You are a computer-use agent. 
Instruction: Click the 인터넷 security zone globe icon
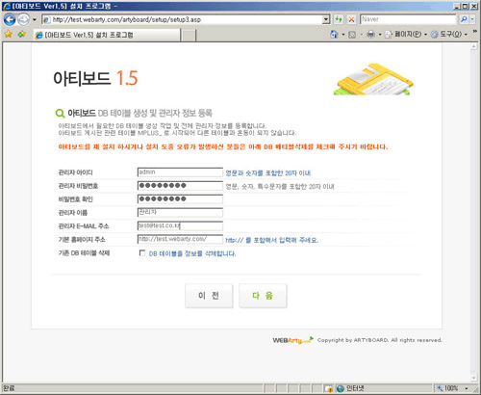[341, 388]
